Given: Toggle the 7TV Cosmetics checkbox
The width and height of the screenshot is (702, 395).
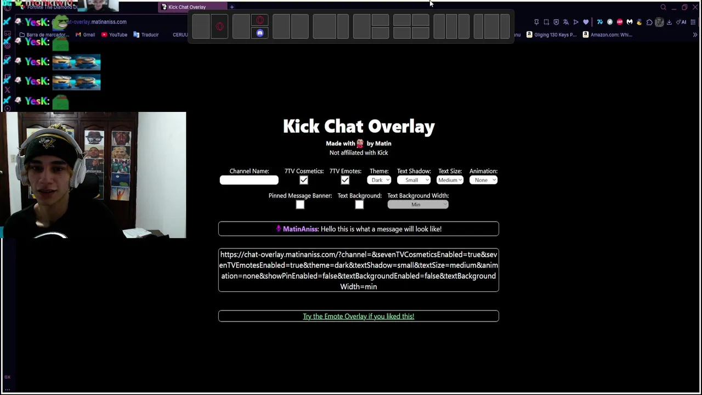Looking at the screenshot, I should click(x=304, y=180).
